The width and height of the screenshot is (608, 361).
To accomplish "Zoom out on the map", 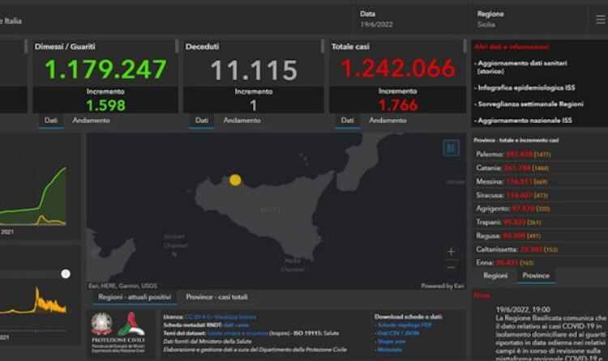I will [x=452, y=266].
